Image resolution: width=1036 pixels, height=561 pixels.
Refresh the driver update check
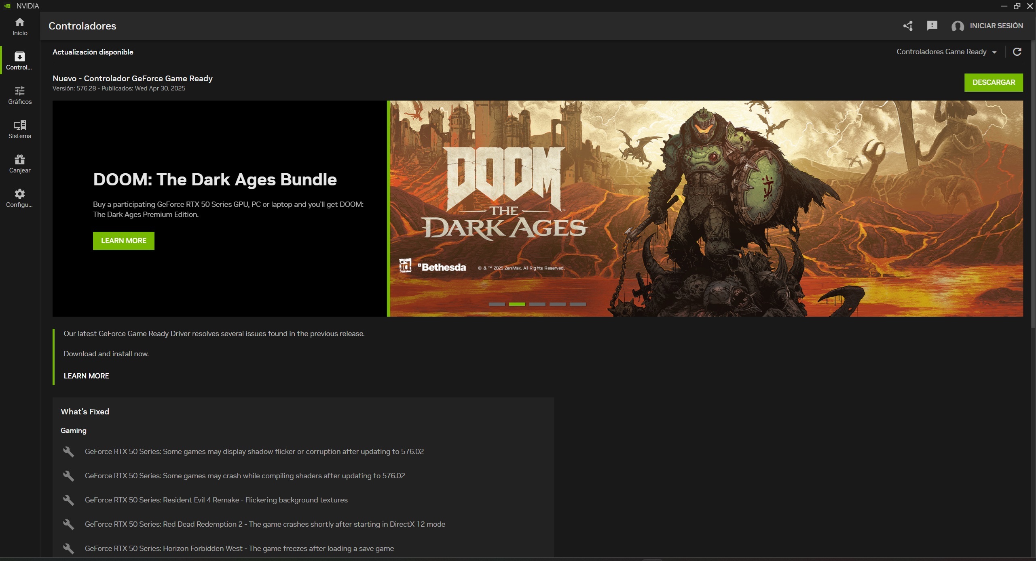1017,52
